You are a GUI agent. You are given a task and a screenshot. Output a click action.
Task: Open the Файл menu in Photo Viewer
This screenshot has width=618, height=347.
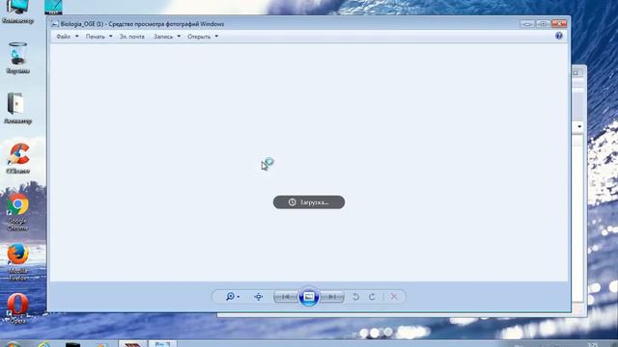(x=63, y=37)
